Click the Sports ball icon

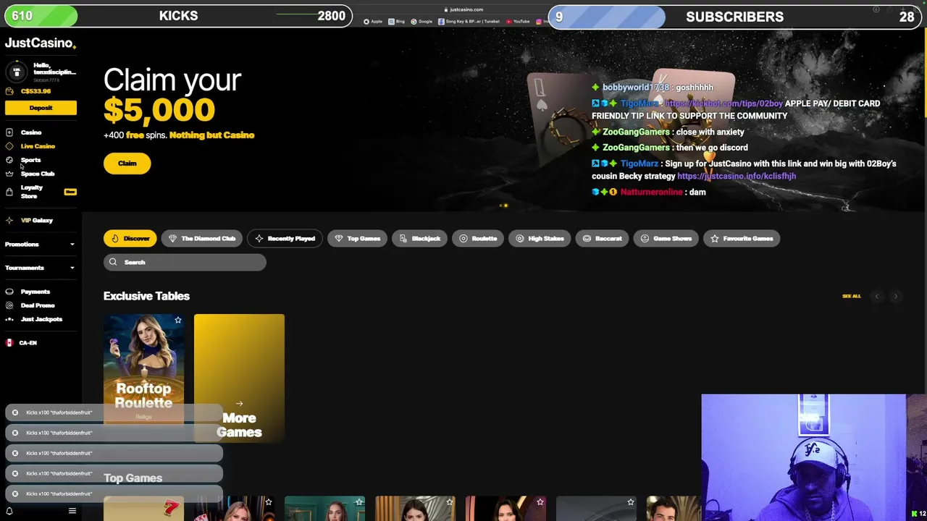tap(9, 160)
